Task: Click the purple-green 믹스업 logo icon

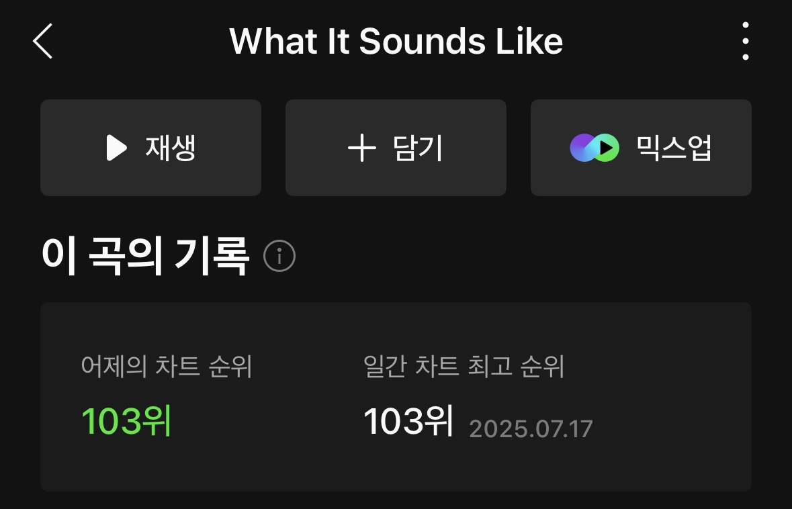Action: coord(595,148)
